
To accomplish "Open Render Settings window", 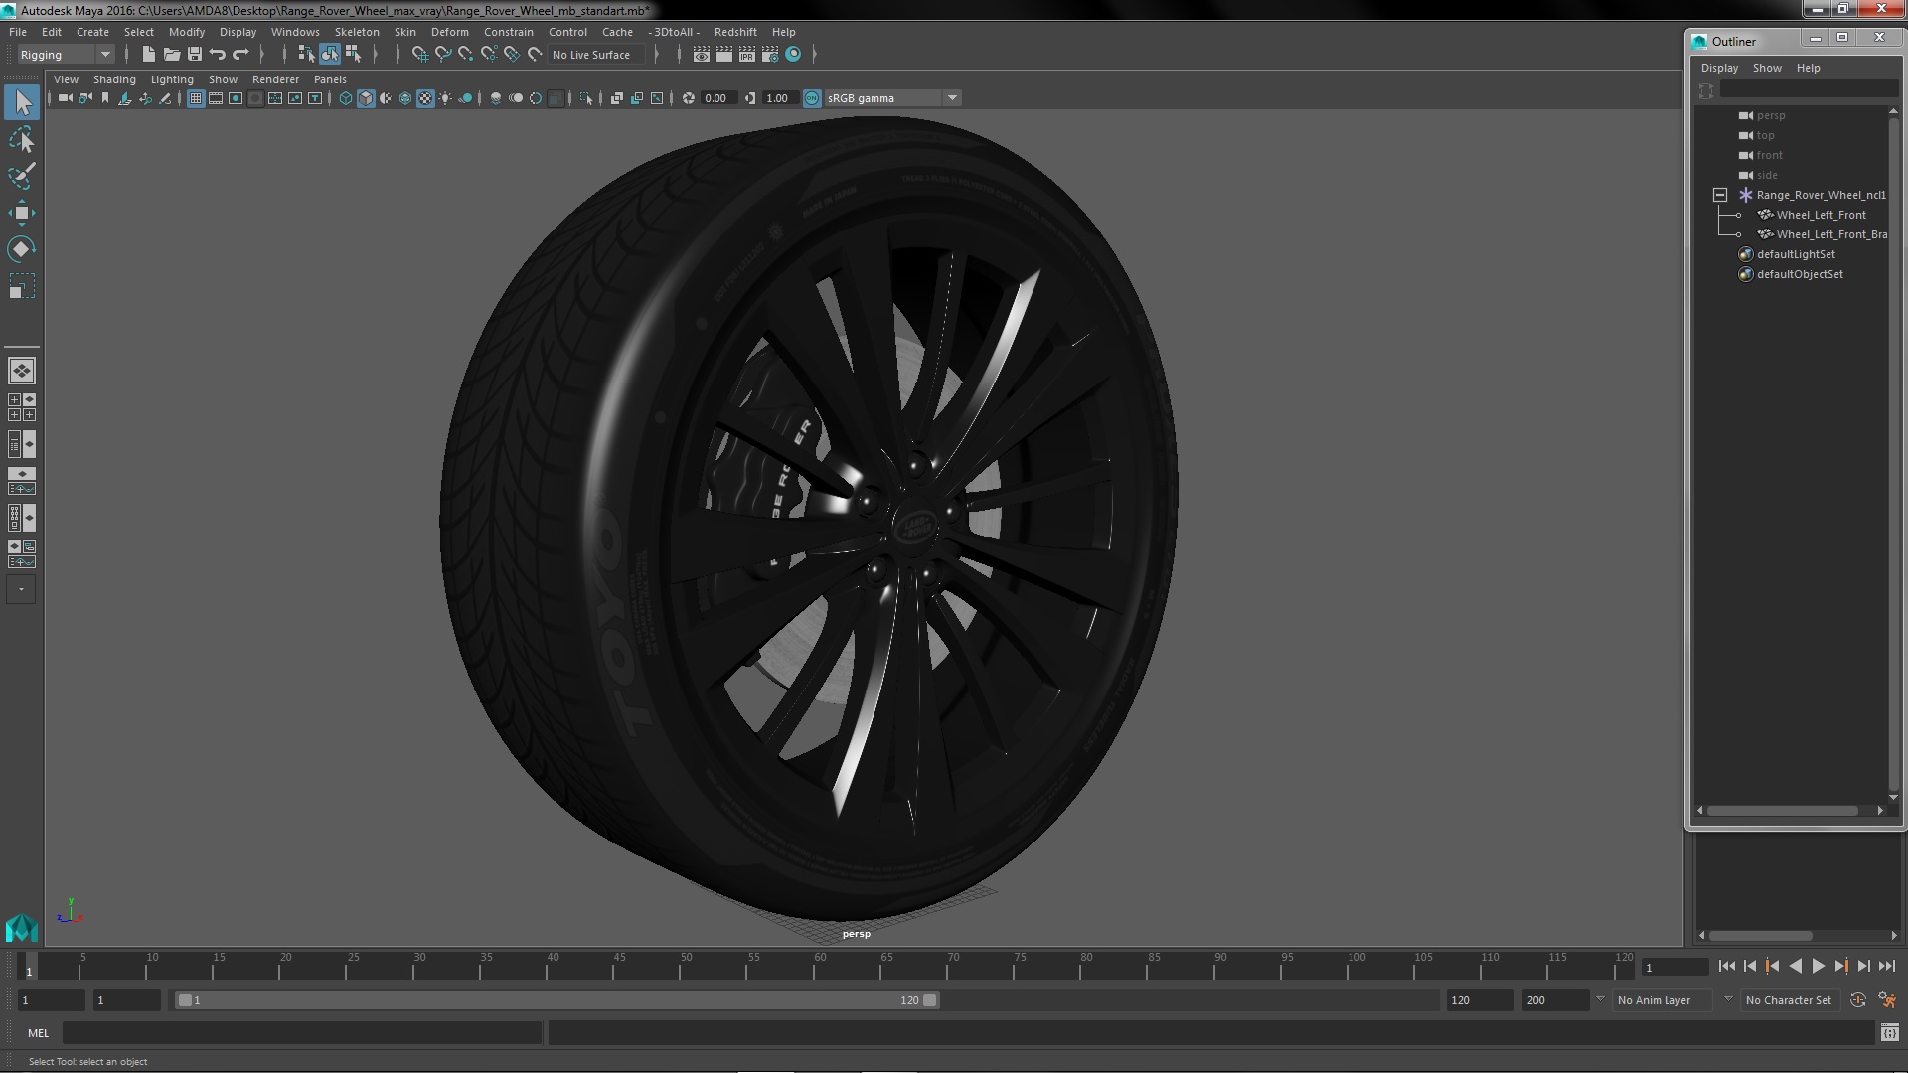I will click(770, 55).
